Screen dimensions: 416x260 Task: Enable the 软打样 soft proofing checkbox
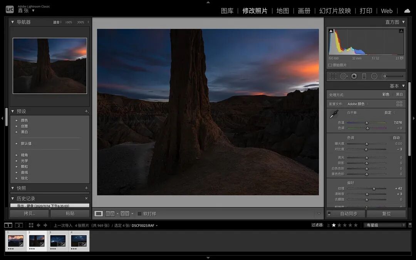(x=139, y=214)
